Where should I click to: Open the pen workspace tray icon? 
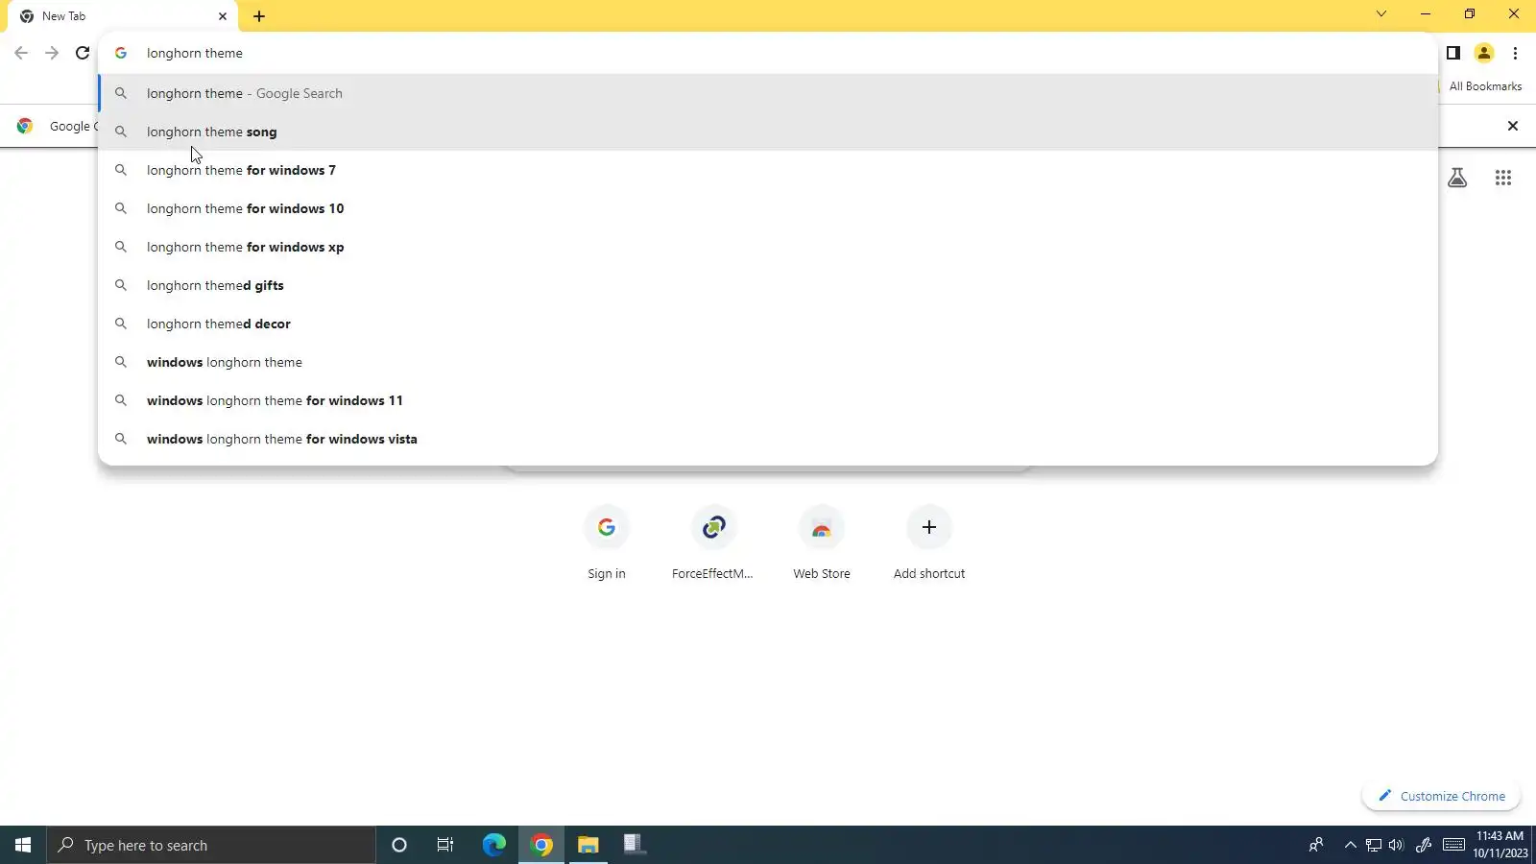[x=1424, y=845]
